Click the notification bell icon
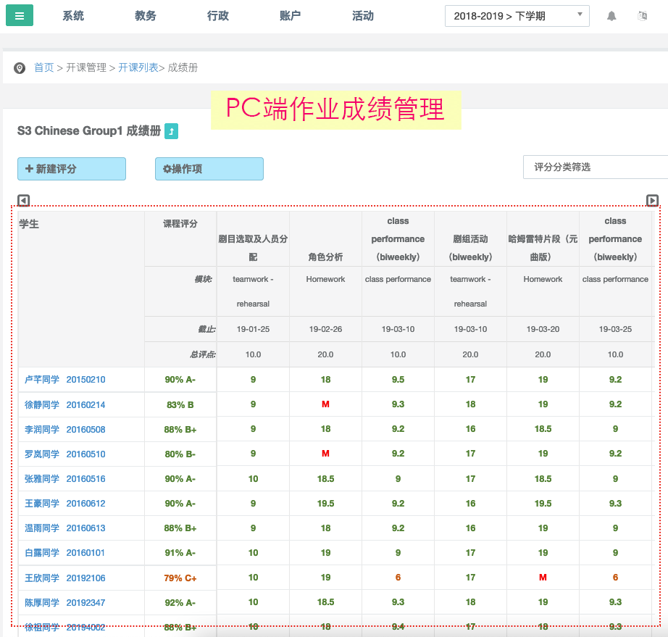 [x=611, y=16]
